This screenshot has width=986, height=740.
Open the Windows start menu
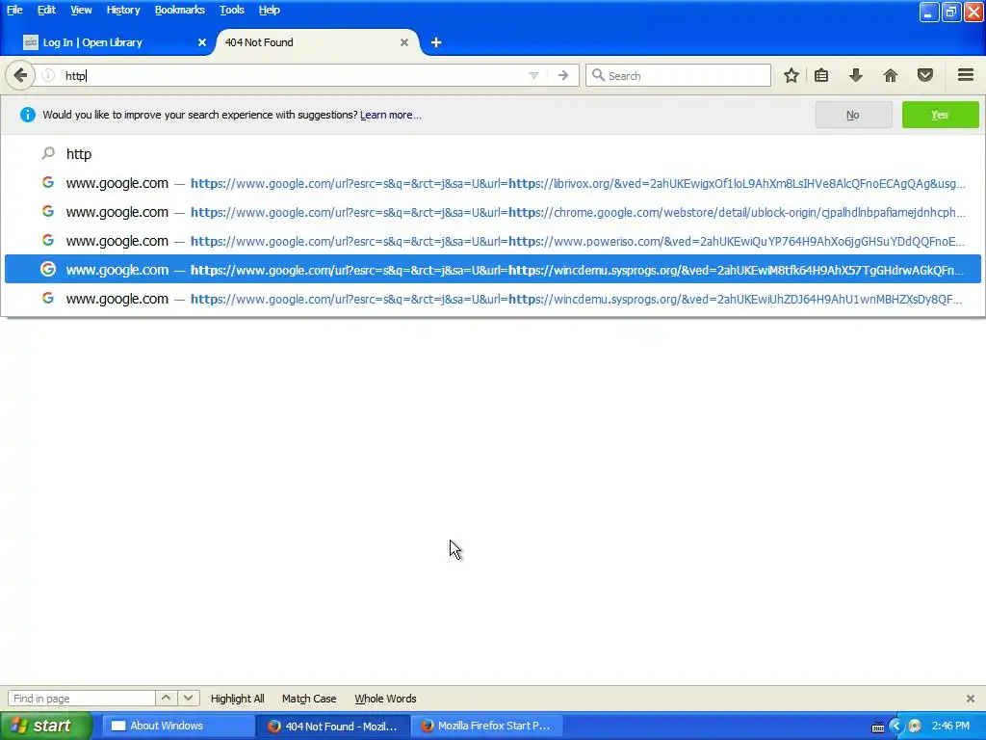[x=46, y=727]
